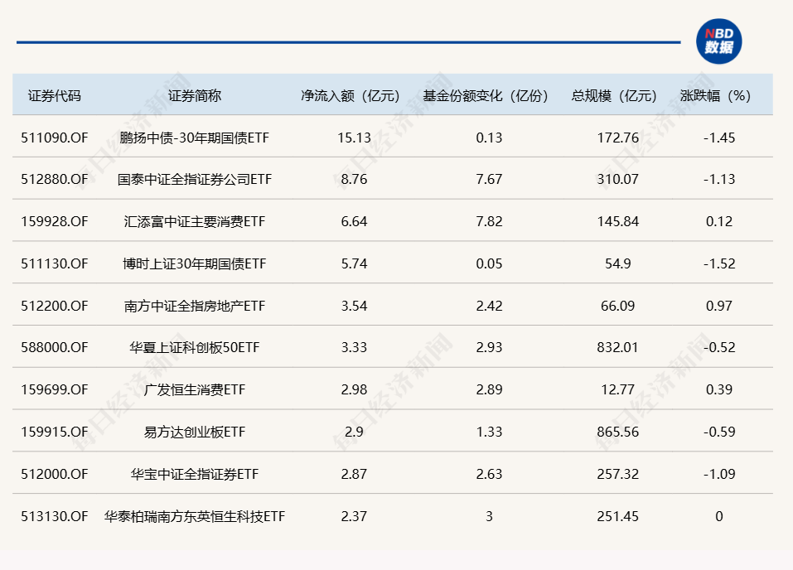Screen dimensions: 793x570
Task: Click total scale value 257.32
Action: 618,474
